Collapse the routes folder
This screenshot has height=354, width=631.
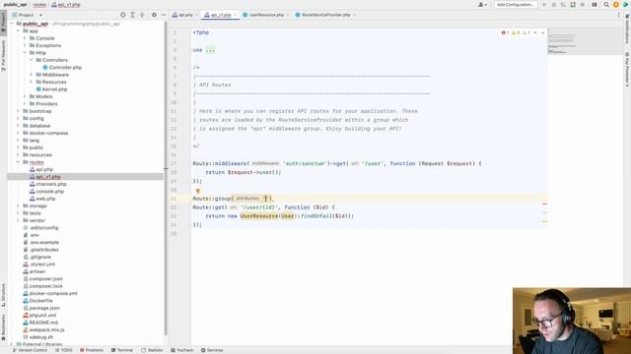tap(18, 162)
